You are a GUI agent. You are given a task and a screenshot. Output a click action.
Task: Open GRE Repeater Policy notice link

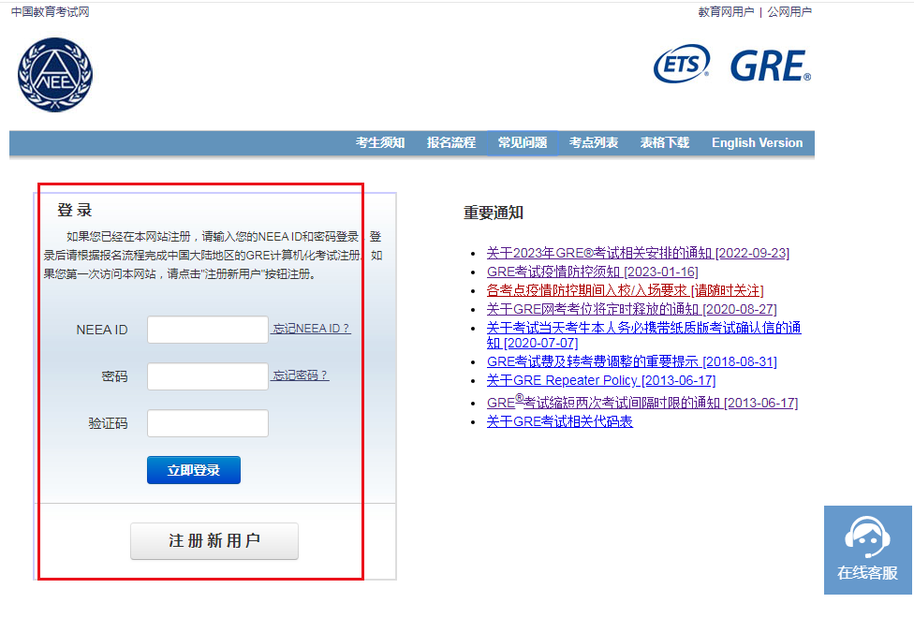(600, 380)
